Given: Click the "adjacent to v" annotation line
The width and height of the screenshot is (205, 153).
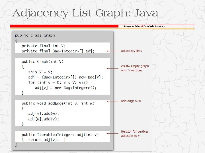Looking at the screenshot, I should (130, 136).
